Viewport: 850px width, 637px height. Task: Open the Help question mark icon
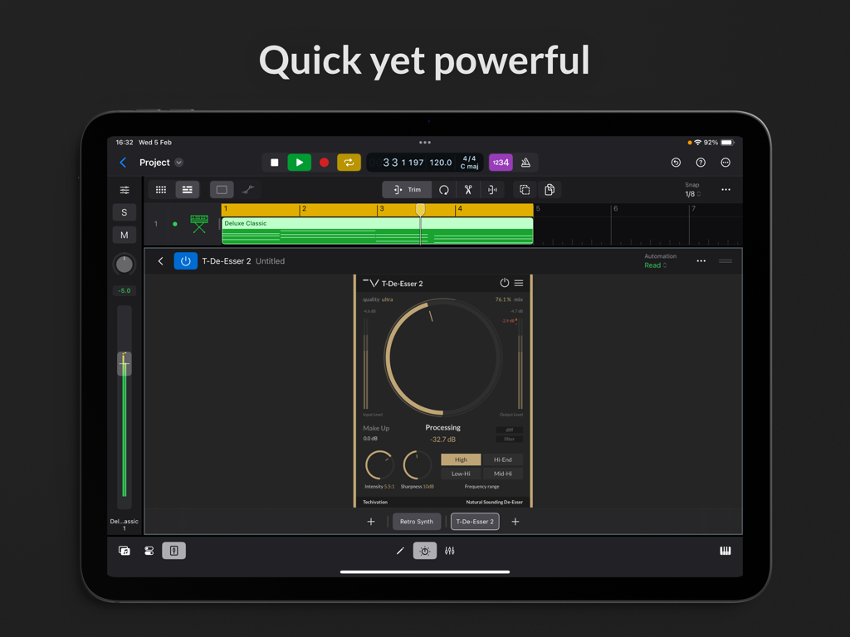pyautogui.click(x=700, y=163)
